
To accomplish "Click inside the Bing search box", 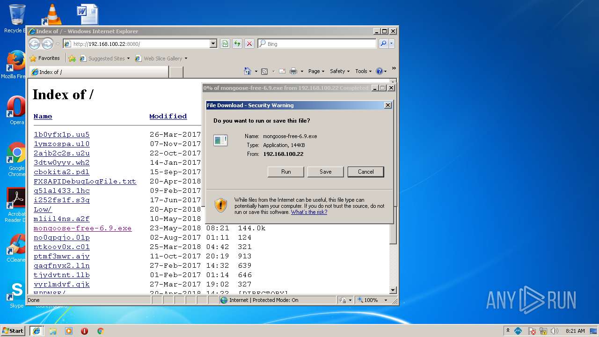I will 317,44.
